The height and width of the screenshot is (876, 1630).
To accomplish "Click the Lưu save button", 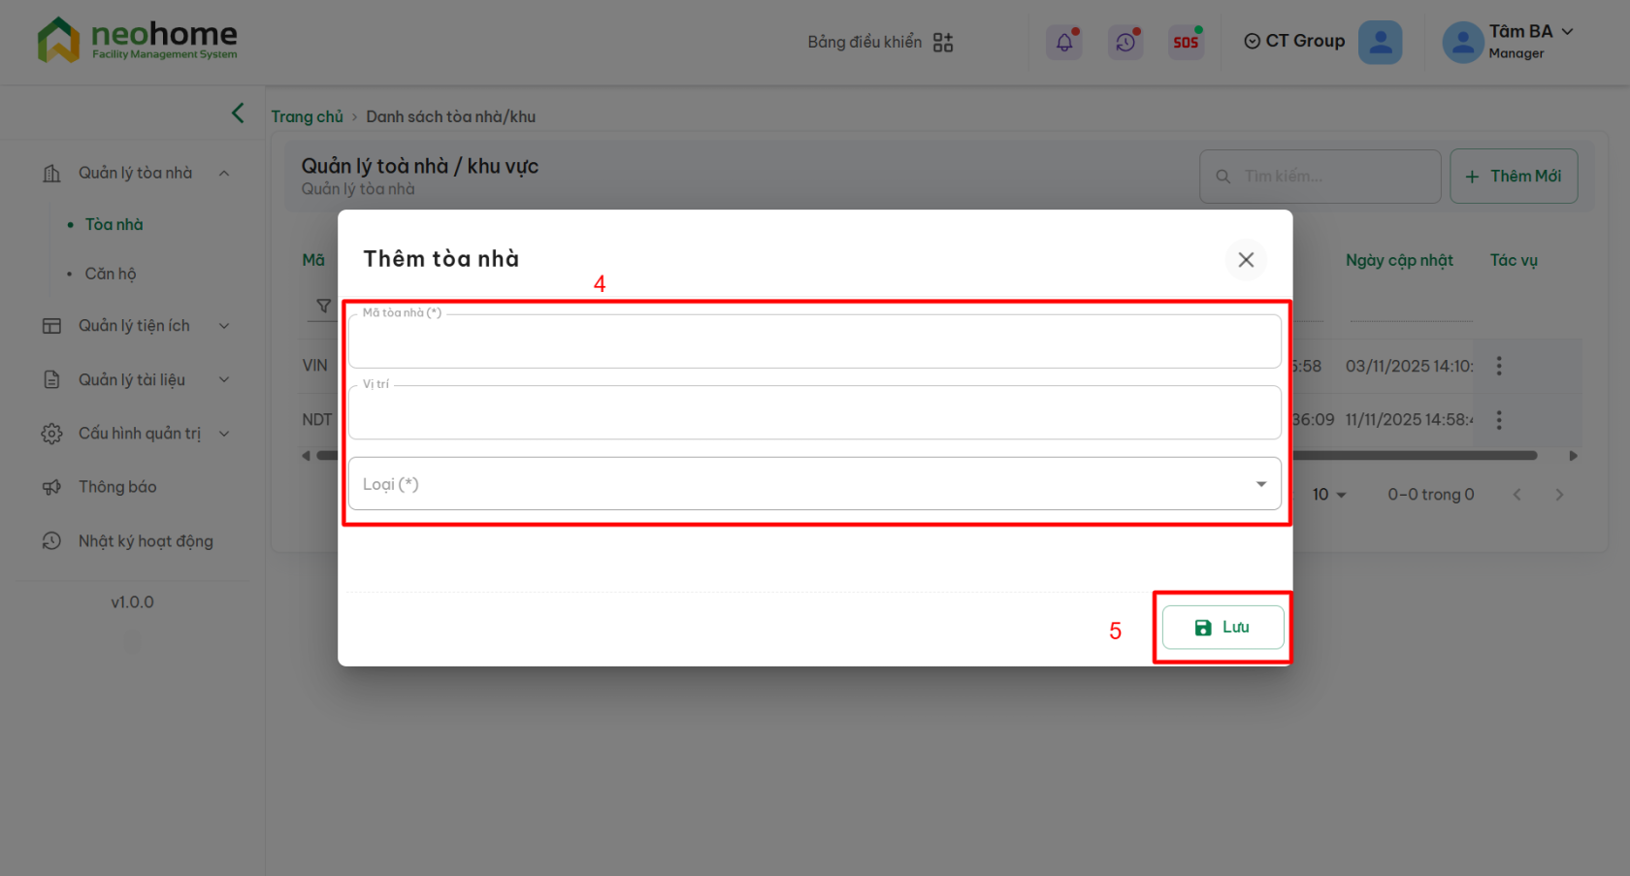I will (x=1222, y=628).
